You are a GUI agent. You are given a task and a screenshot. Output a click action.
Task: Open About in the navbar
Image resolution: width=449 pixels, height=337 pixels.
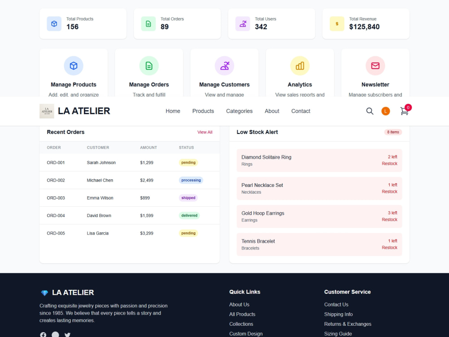[x=272, y=111]
